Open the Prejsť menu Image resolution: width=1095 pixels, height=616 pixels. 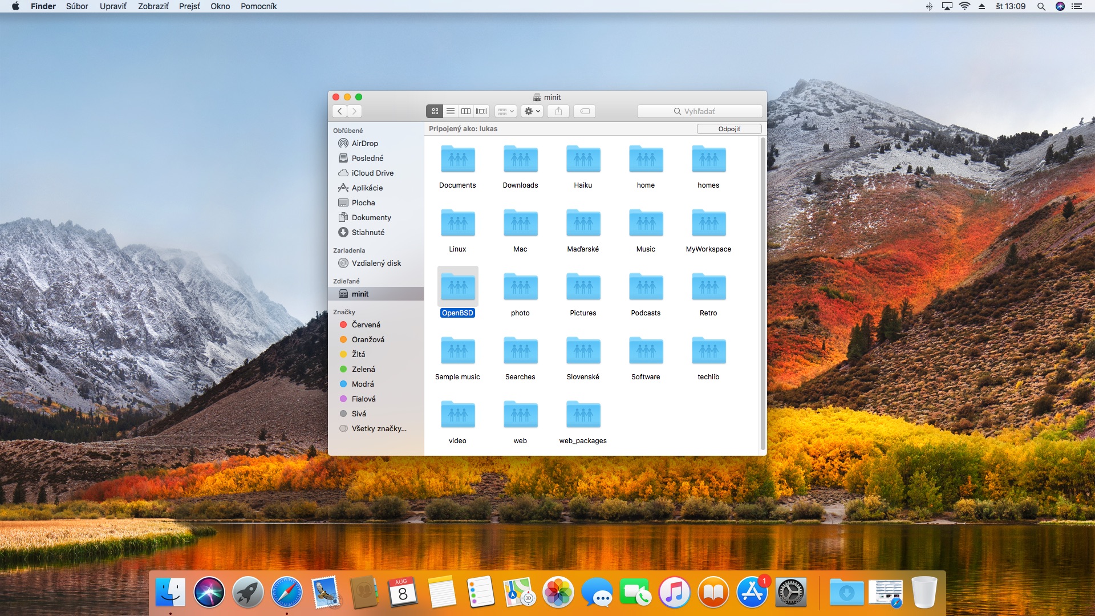[x=189, y=6]
